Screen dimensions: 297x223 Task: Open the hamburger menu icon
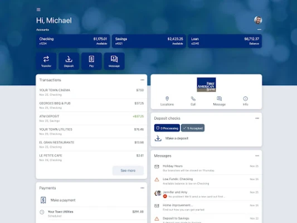(38, 9)
